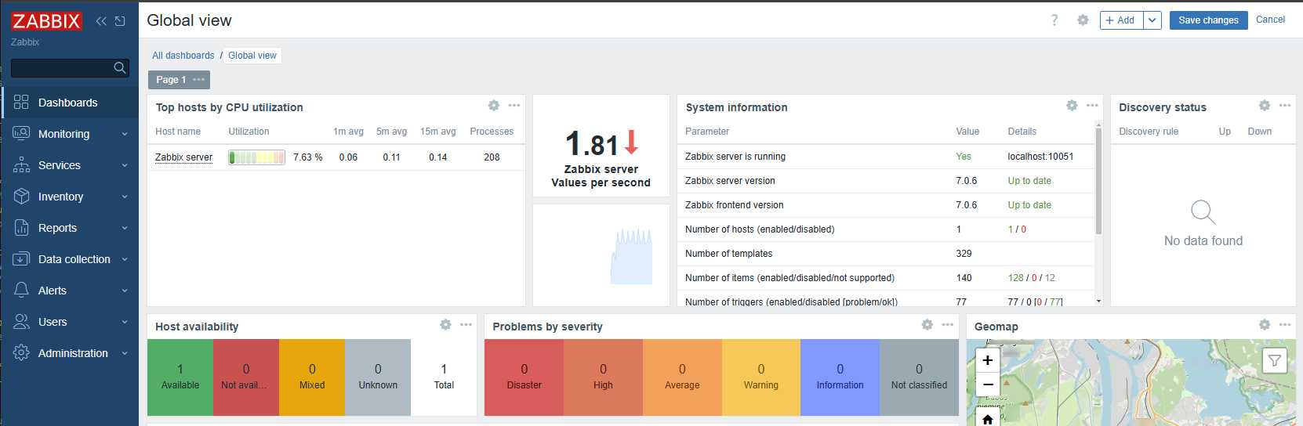Expand the Alerts chevron

pyautogui.click(x=125, y=291)
